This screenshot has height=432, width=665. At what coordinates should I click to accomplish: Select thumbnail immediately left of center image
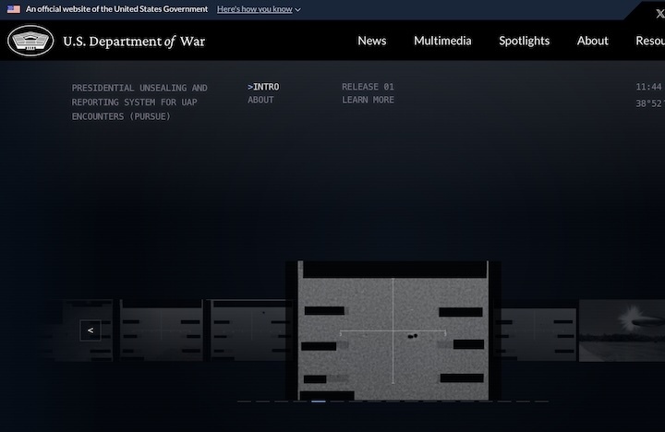[248, 330]
